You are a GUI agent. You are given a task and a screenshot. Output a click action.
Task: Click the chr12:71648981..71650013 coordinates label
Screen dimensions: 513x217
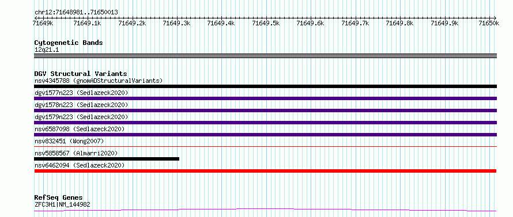tap(76, 12)
